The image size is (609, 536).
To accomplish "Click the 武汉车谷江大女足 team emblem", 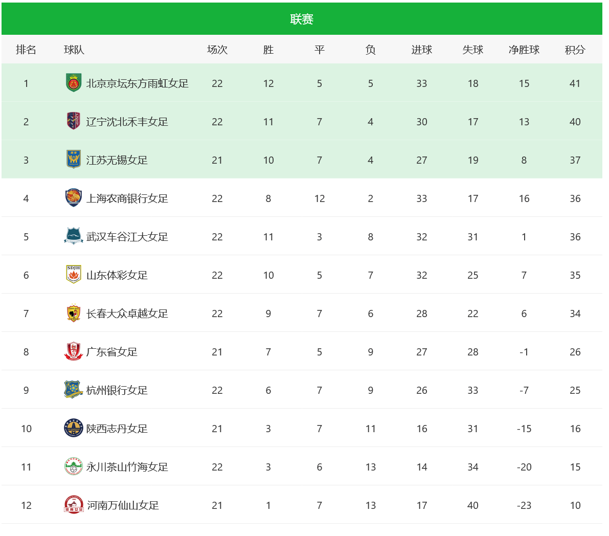I will (x=74, y=236).
